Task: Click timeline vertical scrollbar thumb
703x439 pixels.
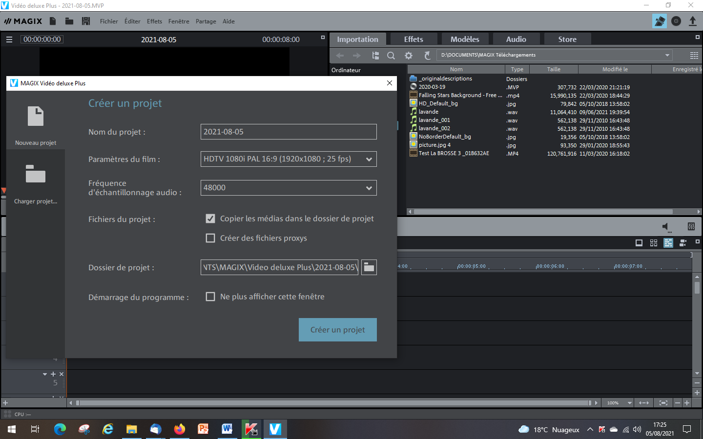Action: (x=697, y=287)
